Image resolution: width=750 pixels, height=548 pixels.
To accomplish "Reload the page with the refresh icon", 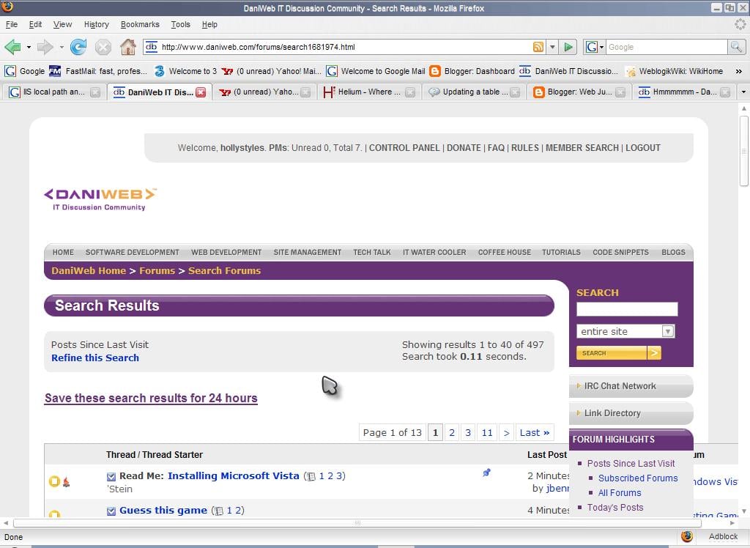I will 78,47.
